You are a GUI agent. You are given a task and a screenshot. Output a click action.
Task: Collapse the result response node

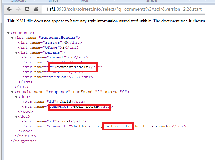pos(12,92)
